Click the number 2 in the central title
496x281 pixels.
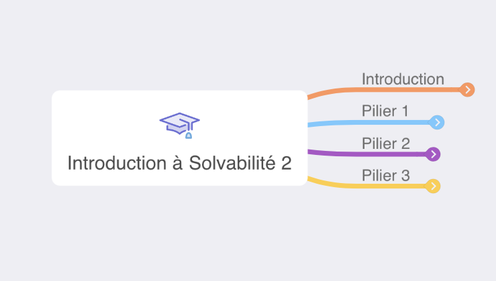click(287, 163)
